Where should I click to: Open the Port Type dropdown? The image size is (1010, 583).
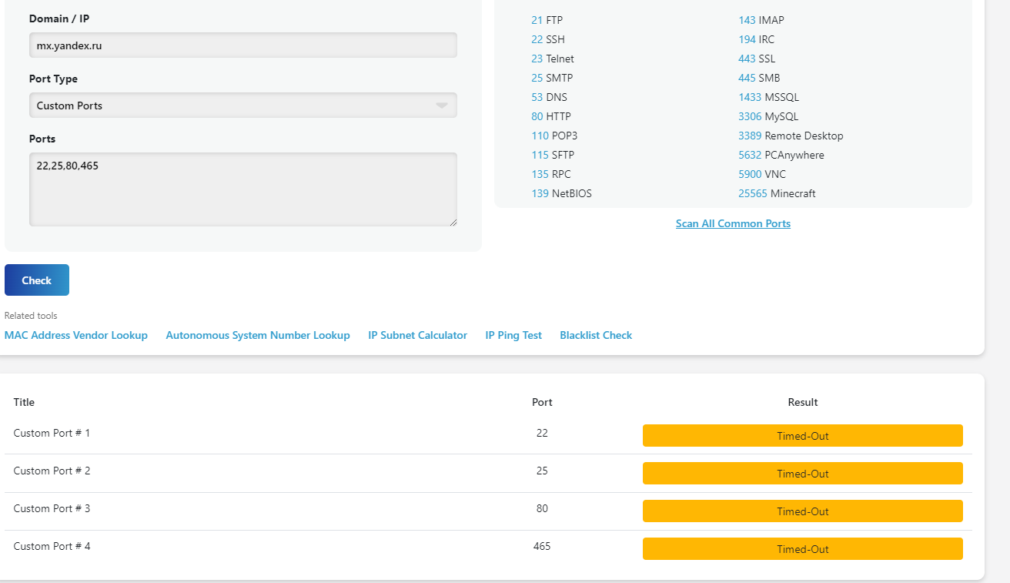(243, 106)
